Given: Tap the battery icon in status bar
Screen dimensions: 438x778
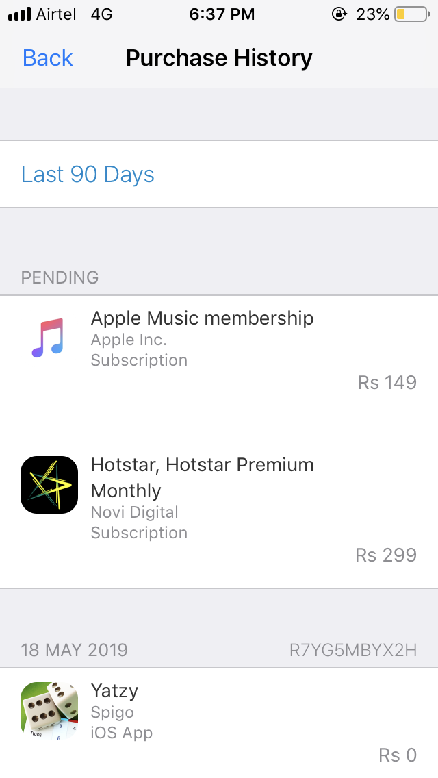Looking at the screenshot, I should point(412,14).
